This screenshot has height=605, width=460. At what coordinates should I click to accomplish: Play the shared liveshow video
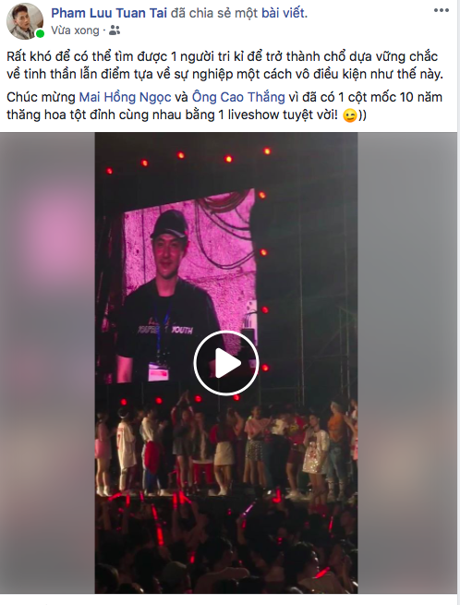(x=225, y=363)
